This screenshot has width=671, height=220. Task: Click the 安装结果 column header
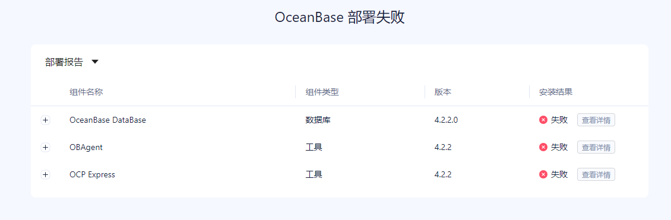556,92
